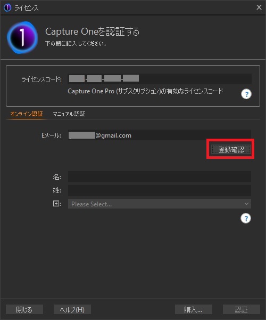Focus the Eメール input field
The image size is (266, 320).
[x=160, y=135]
